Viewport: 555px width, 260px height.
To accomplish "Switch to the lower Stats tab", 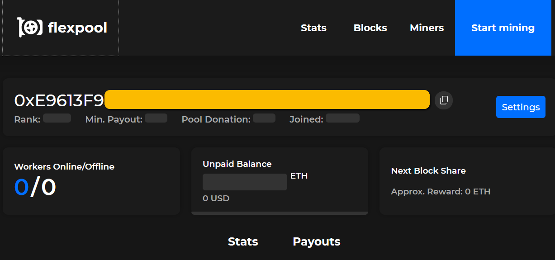I will tap(243, 241).
